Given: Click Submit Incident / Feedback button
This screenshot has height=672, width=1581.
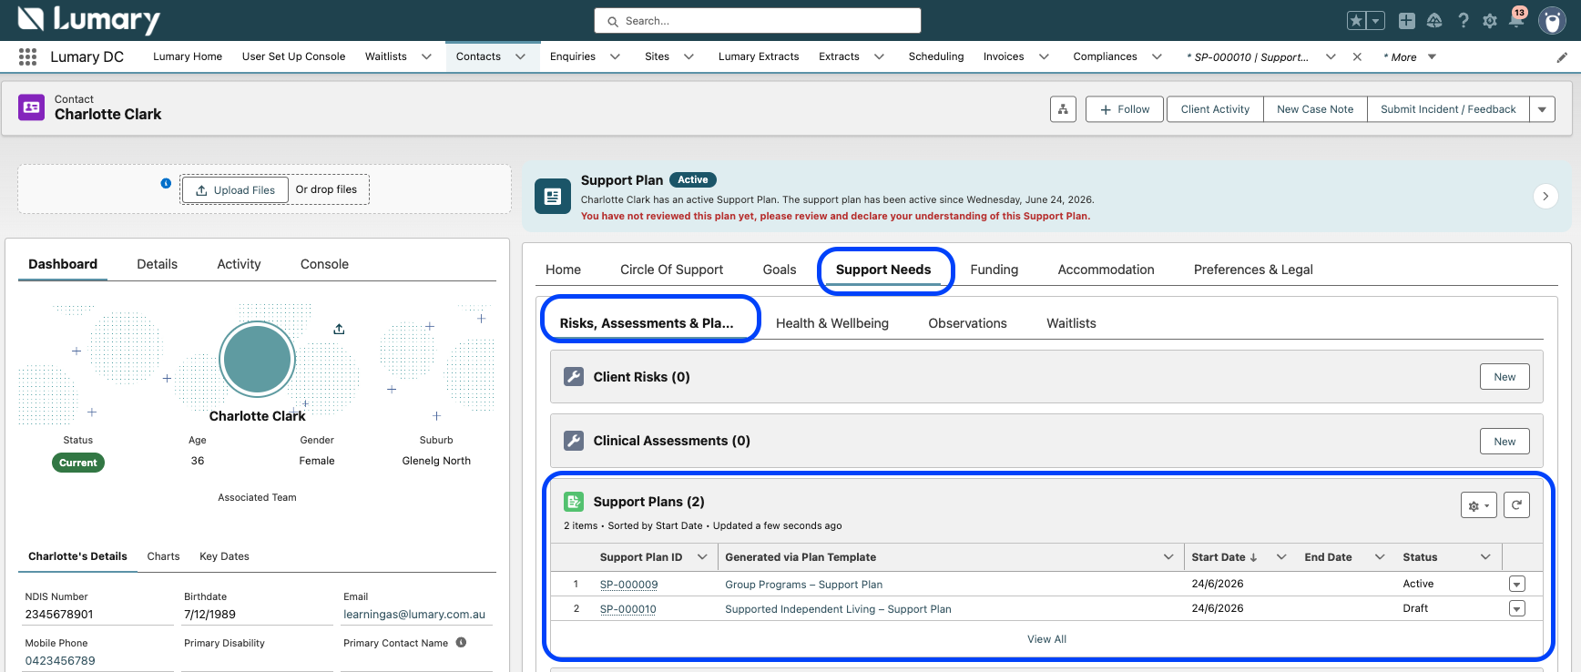Looking at the screenshot, I should [1448, 109].
